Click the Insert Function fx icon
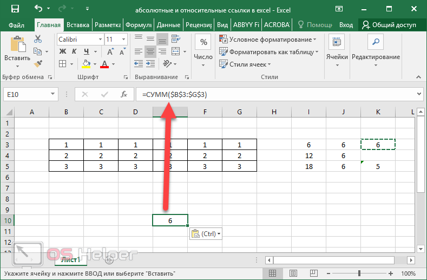This screenshot has height=280, width=427. (x=124, y=94)
